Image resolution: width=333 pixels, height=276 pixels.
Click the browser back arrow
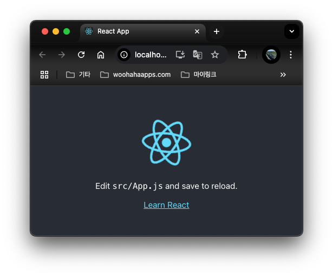(x=42, y=55)
